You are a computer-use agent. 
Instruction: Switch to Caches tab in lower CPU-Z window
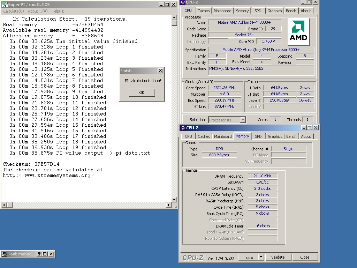[x=204, y=136]
